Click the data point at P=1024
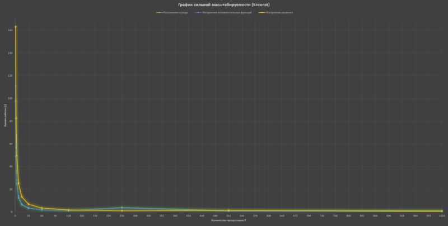Image resolution: width=448 pixels, height=226 pixels. click(442, 211)
